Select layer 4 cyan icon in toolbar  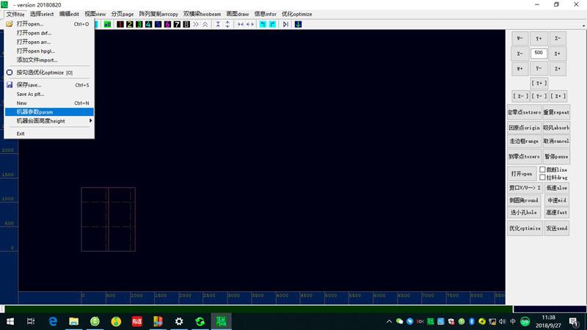coord(149,24)
